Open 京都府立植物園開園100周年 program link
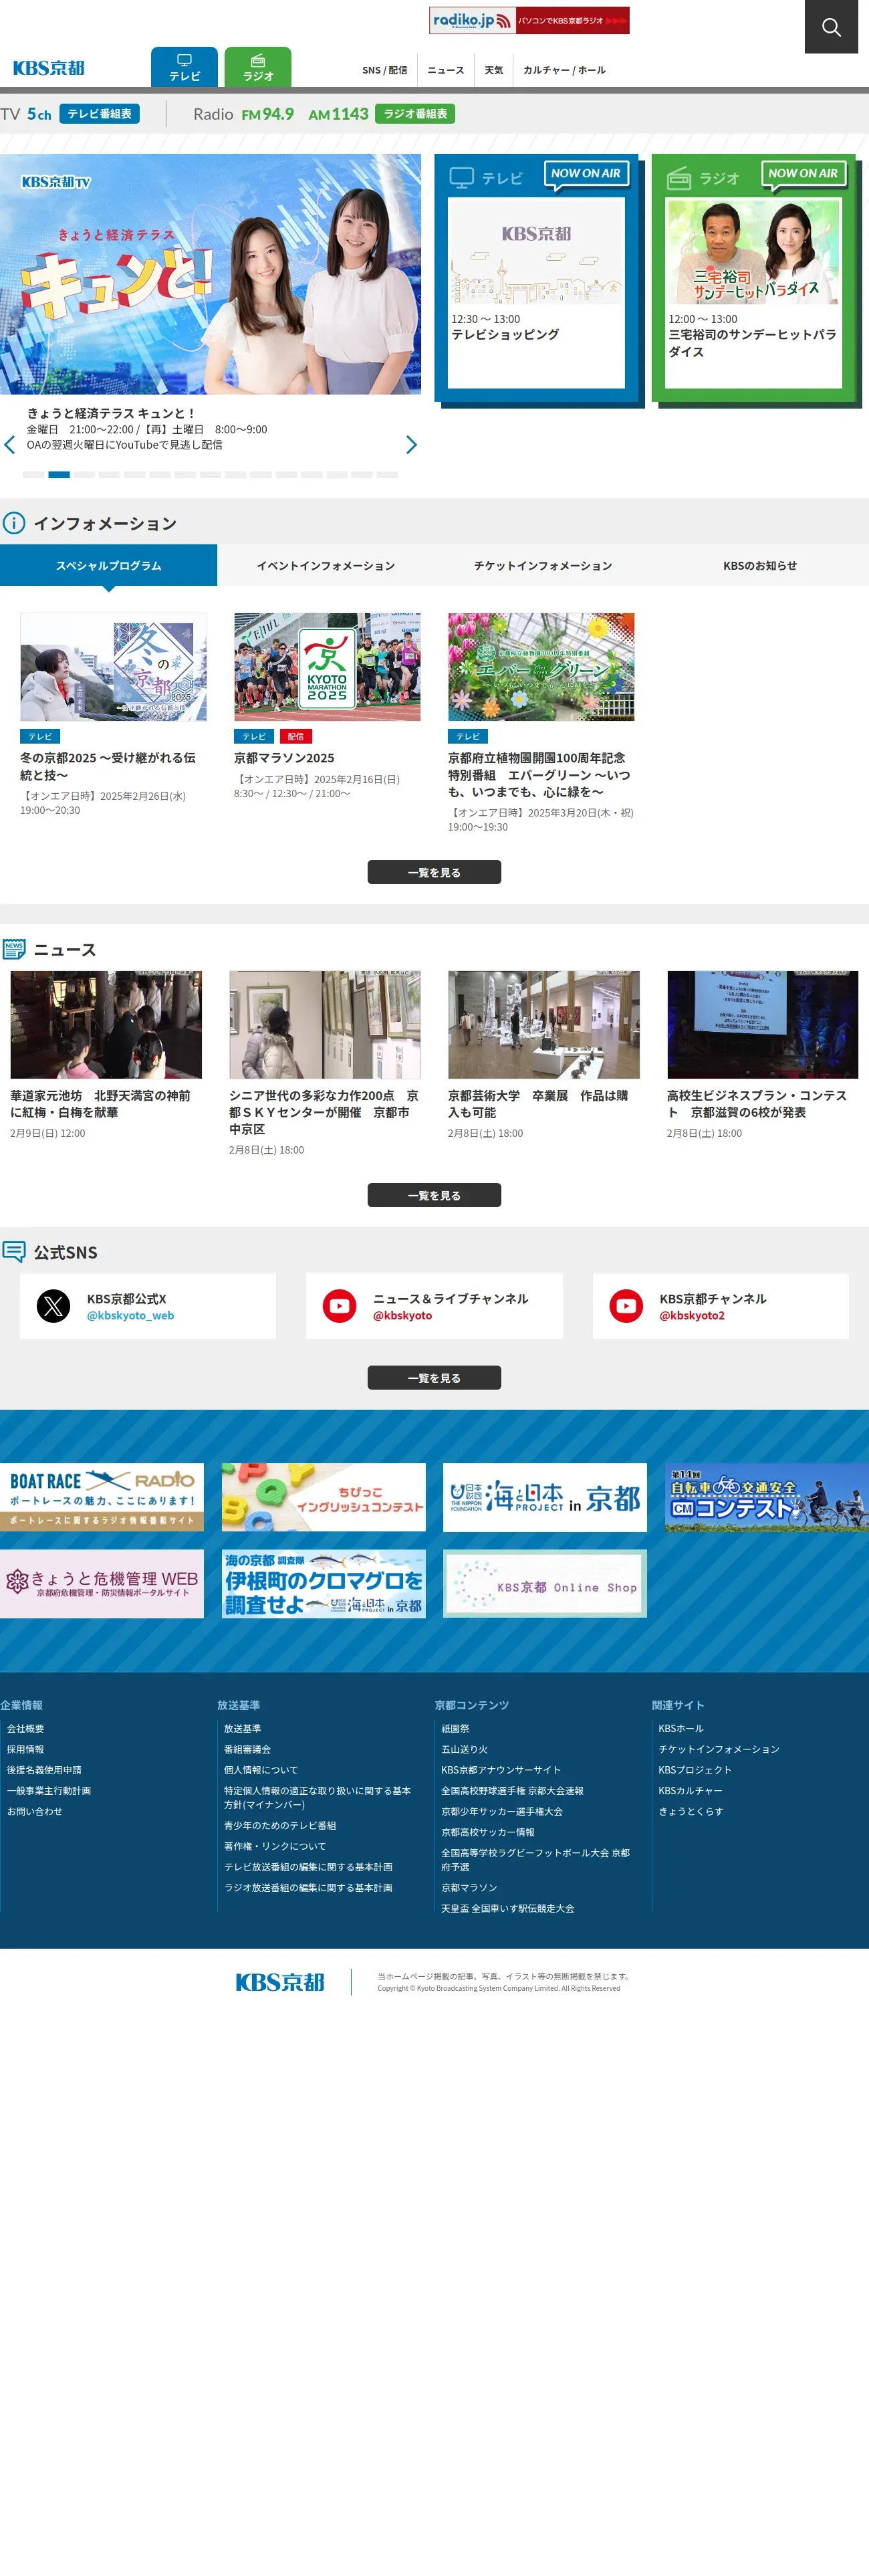Image resolution: width=869 pixels, height=2576 pixels. point(540,774)
